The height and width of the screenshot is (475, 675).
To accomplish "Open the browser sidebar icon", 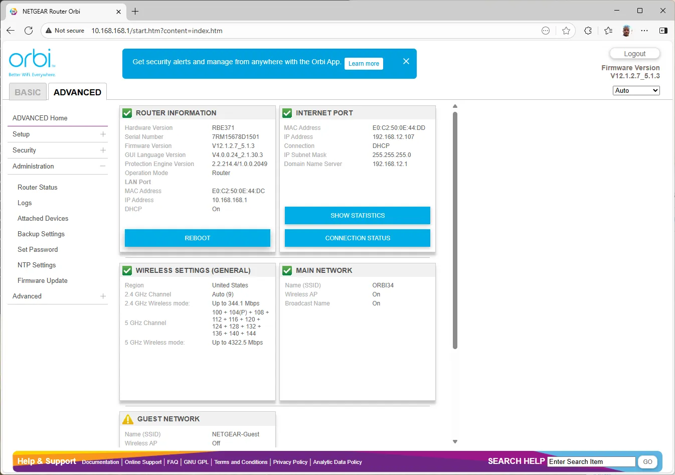I will [x=663, y=31].
